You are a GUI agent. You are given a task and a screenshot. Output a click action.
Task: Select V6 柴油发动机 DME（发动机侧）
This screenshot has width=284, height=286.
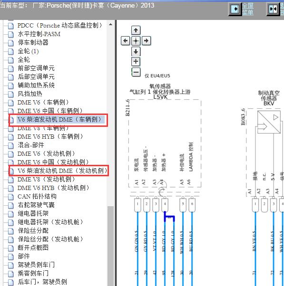[x=62, y=171]
